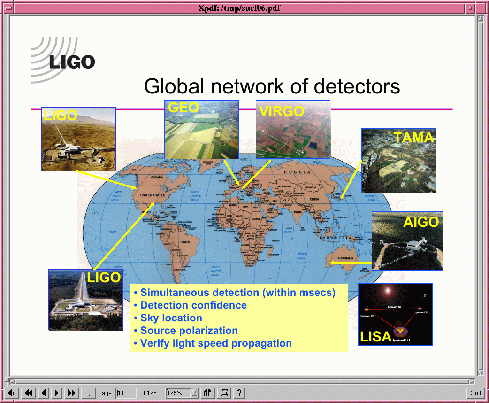Go to the previous page

coord(43,393)
